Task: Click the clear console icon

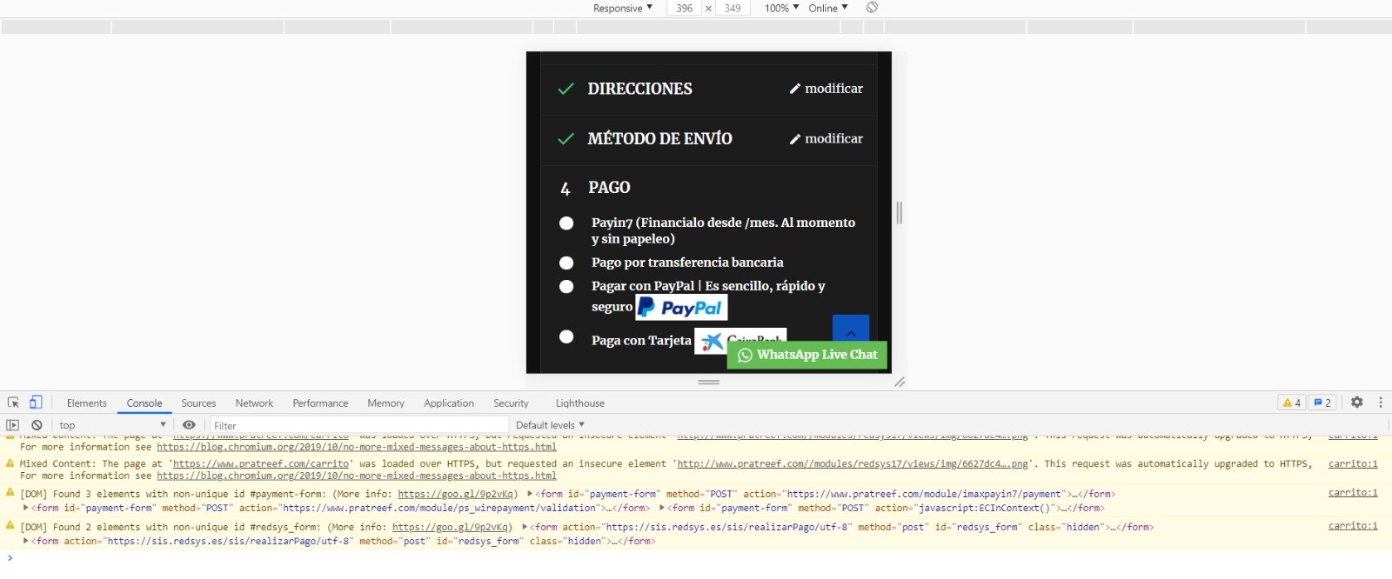Action: (37, 425)
